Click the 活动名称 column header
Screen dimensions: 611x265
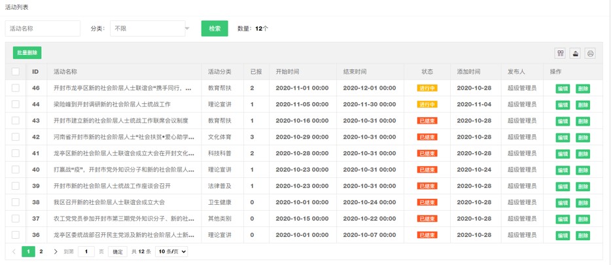point(65,72)
